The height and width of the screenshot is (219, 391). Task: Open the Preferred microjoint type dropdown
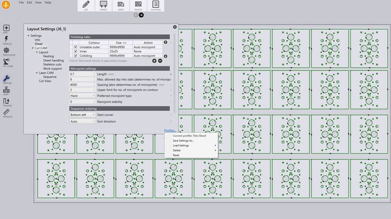coord(82,96)
